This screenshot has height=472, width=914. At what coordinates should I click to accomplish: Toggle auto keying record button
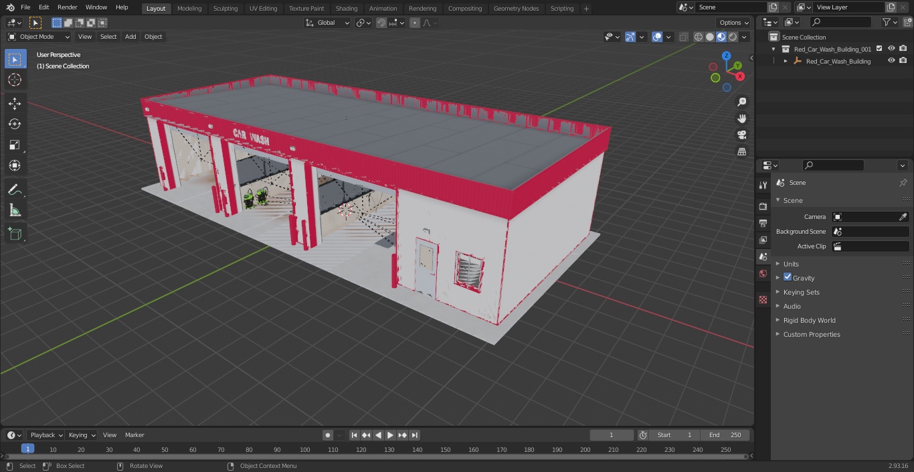(328, 435)
